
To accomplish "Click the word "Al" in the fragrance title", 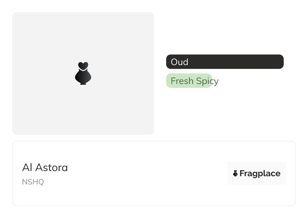I will click(27, 168).
